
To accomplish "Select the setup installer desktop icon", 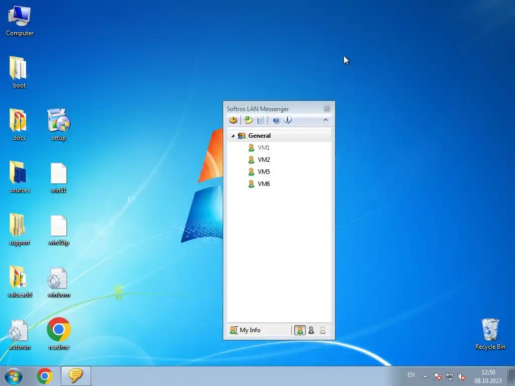I will [x=58, y=125].
